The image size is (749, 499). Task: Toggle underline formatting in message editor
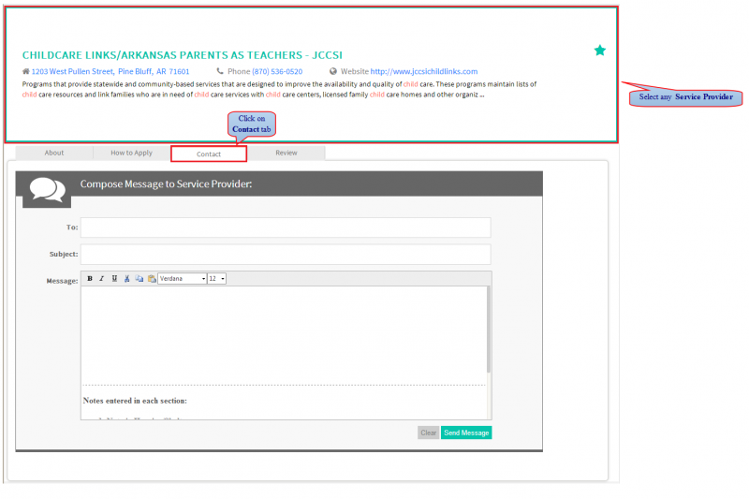point(114,279)
